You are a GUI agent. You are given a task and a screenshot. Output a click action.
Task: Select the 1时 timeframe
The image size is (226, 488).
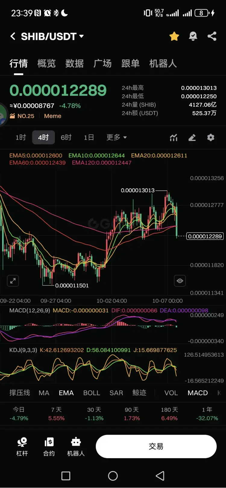click(21, 137)
